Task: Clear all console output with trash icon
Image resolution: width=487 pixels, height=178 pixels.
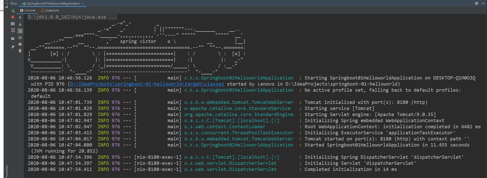Action: 20,51
